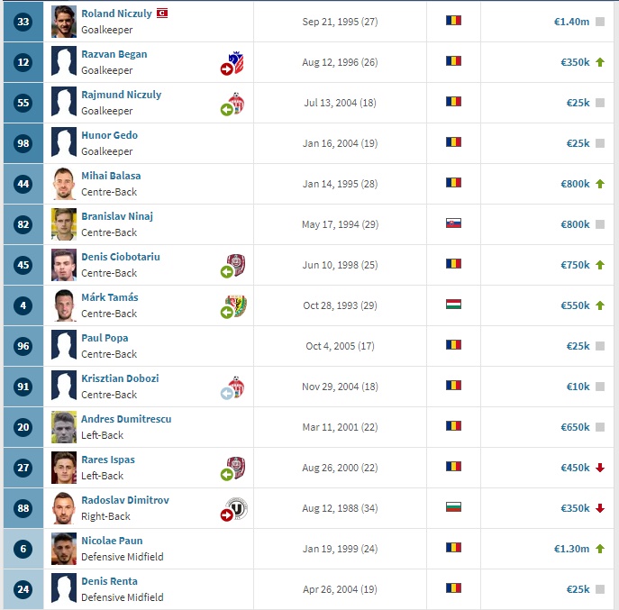Click the Hungary flag in Márk Tamás's row
This screenshot has height=610, width=619.
tap(453, 305)
